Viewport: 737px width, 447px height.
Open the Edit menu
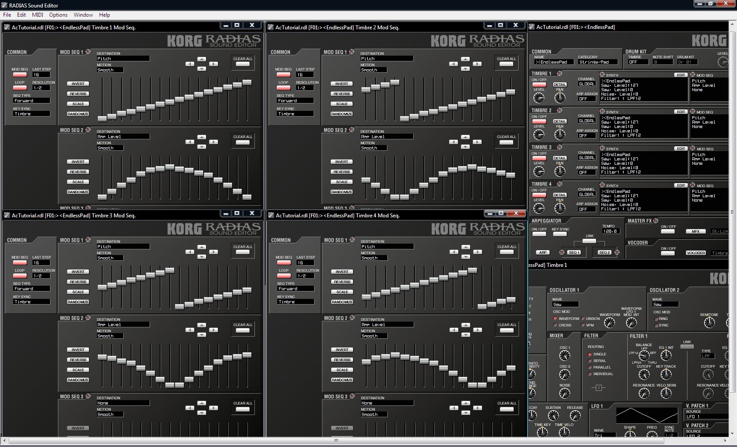click(21, 15)
